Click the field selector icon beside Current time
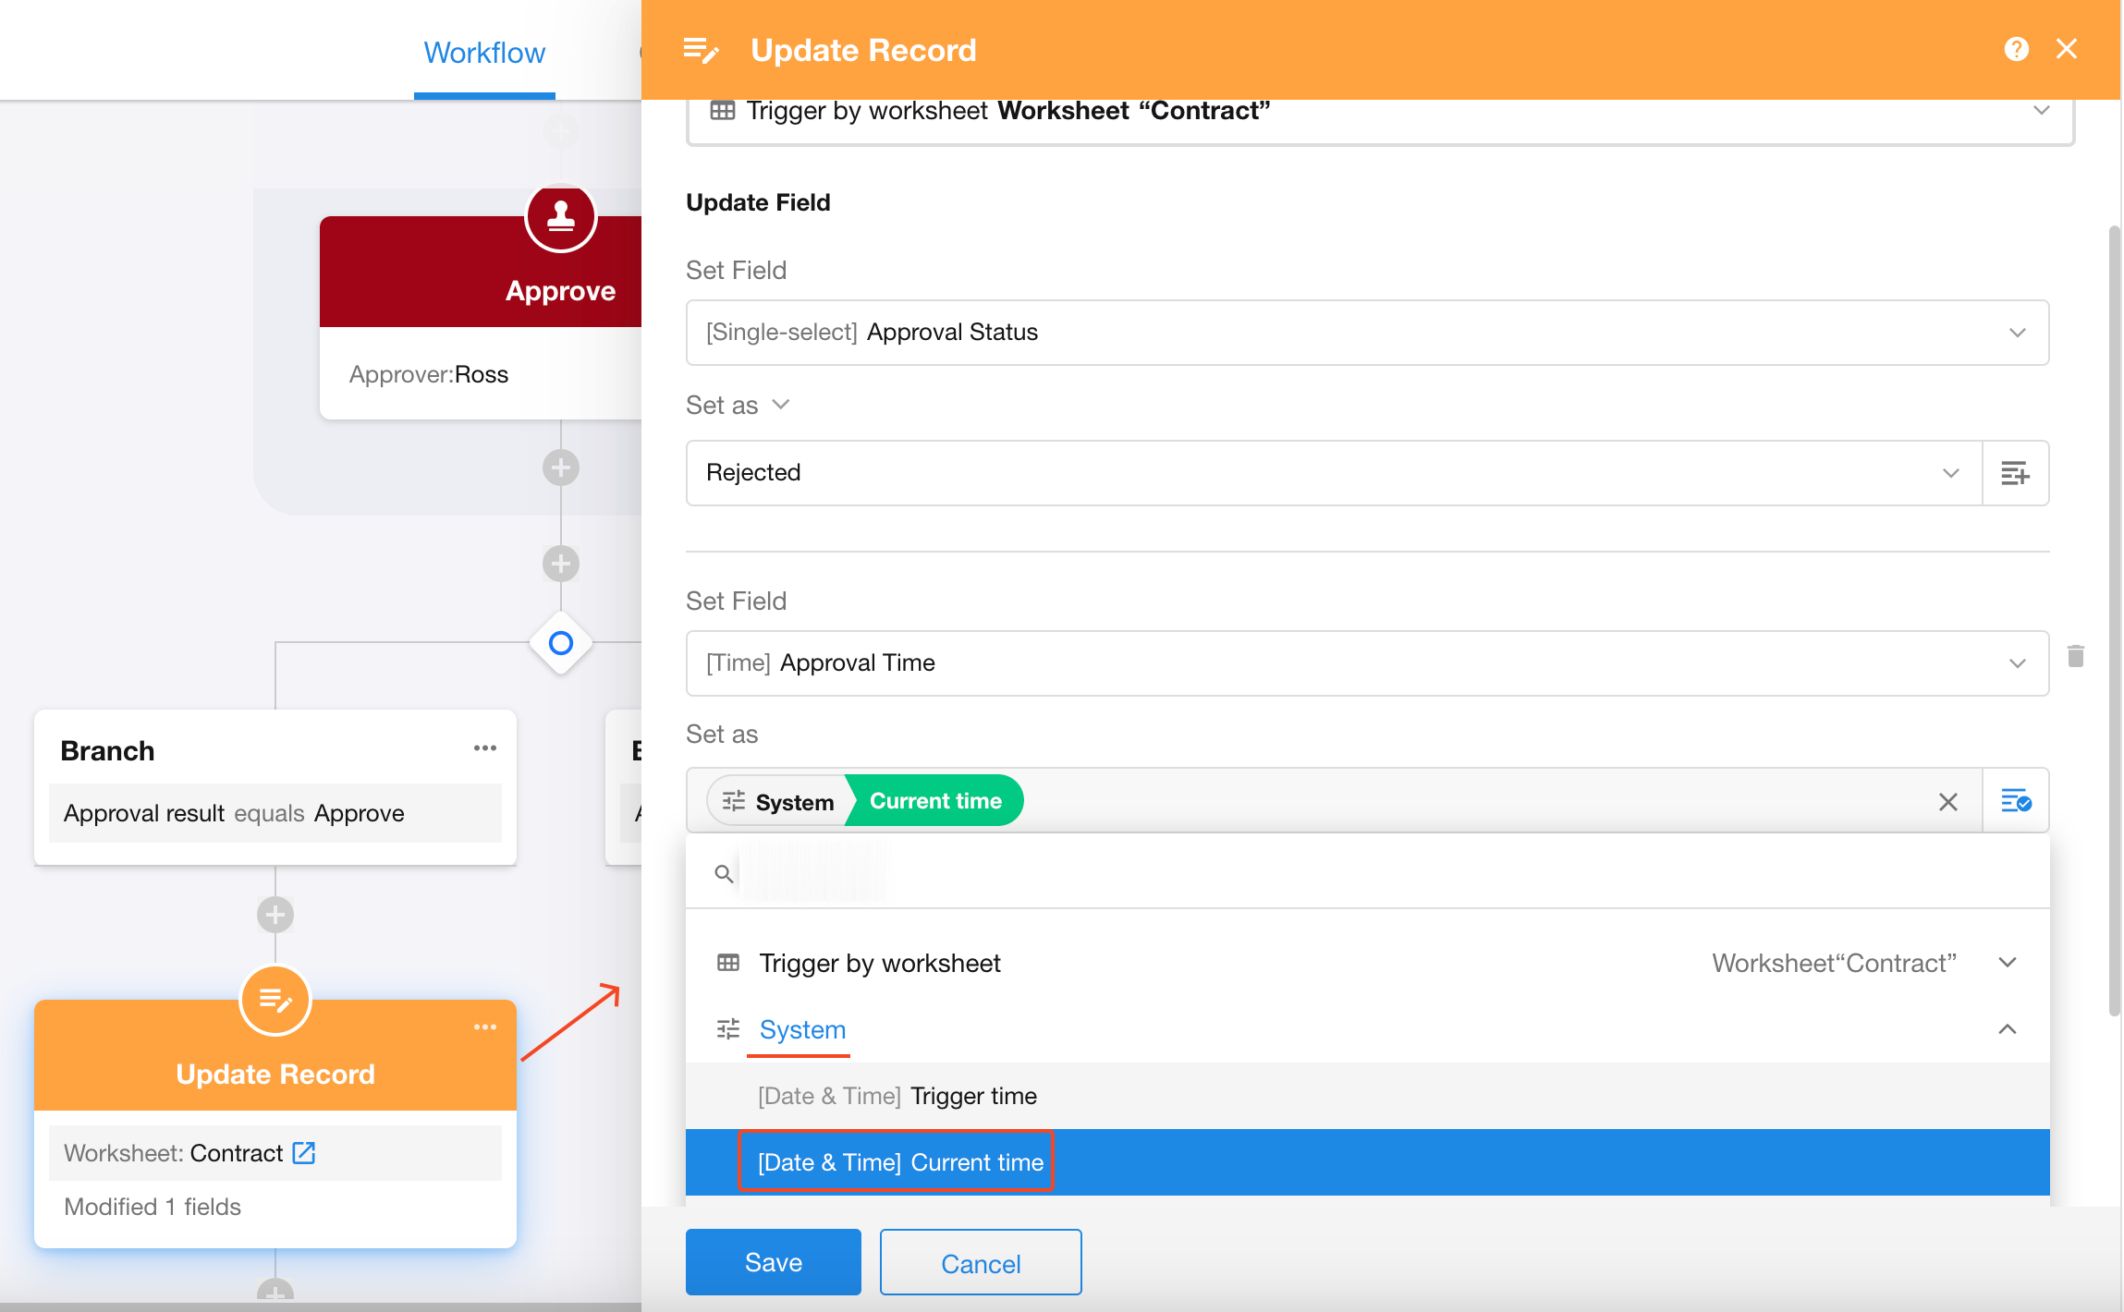The width and height of the screenshot is (2124, 1312). click(x=2015, y=800)
